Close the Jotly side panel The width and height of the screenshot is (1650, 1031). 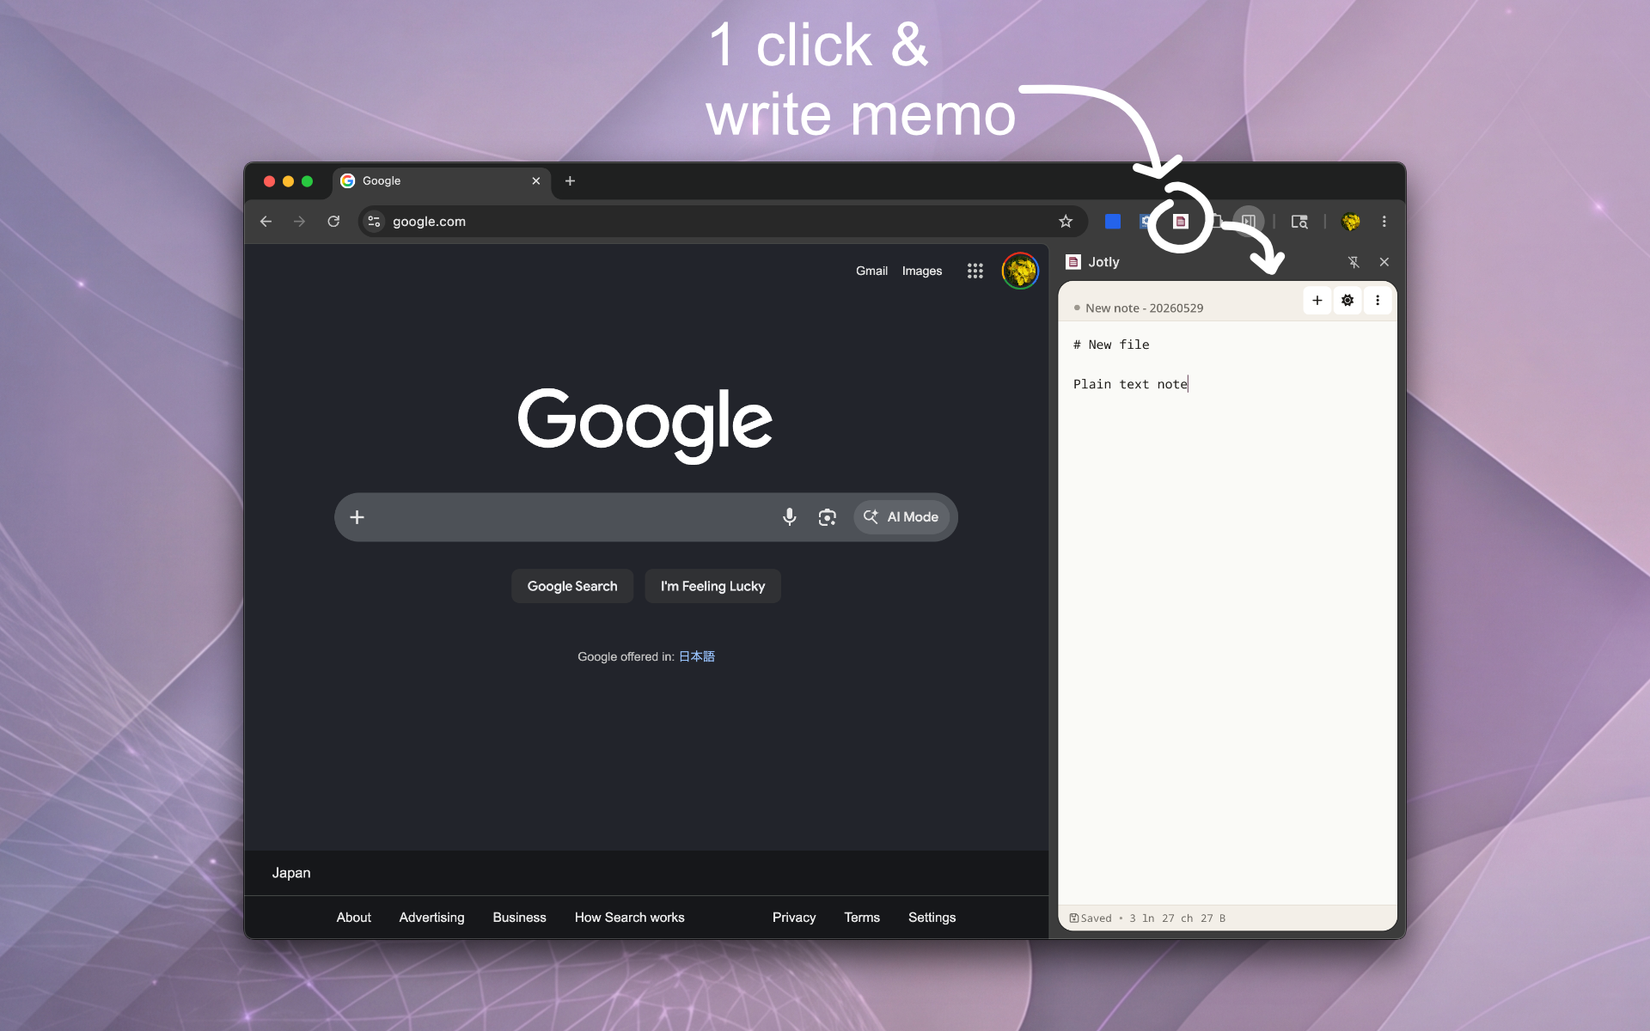point(1384,262)
